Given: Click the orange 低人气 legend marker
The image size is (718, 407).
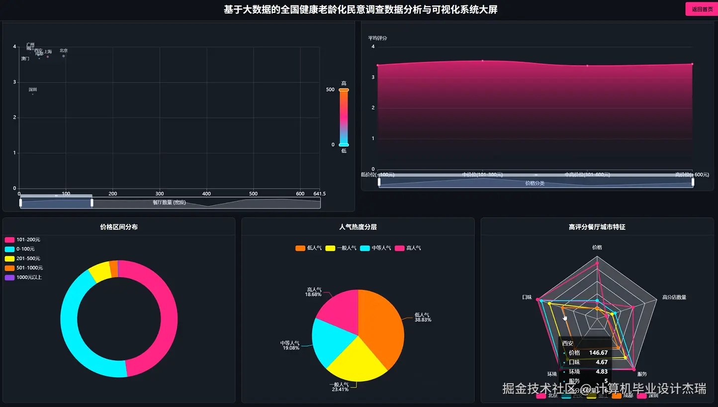Looking at the screenshot, I should tap(300, 248).
